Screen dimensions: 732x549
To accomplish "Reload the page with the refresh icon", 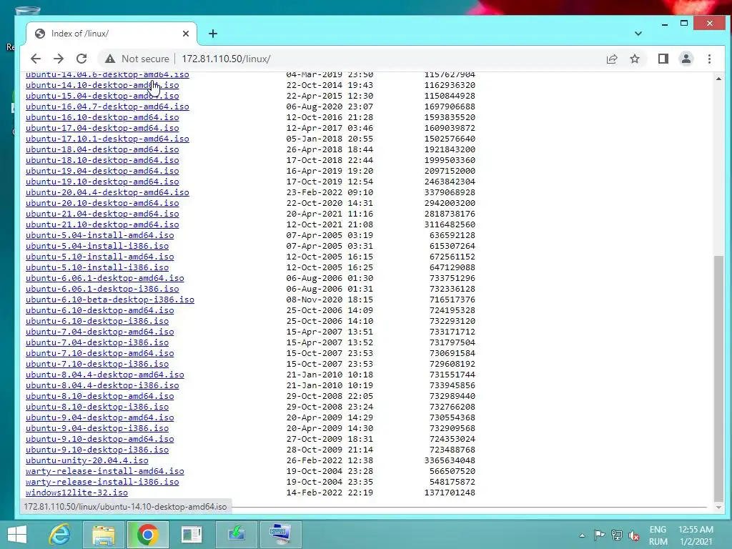I will [81, 59].
